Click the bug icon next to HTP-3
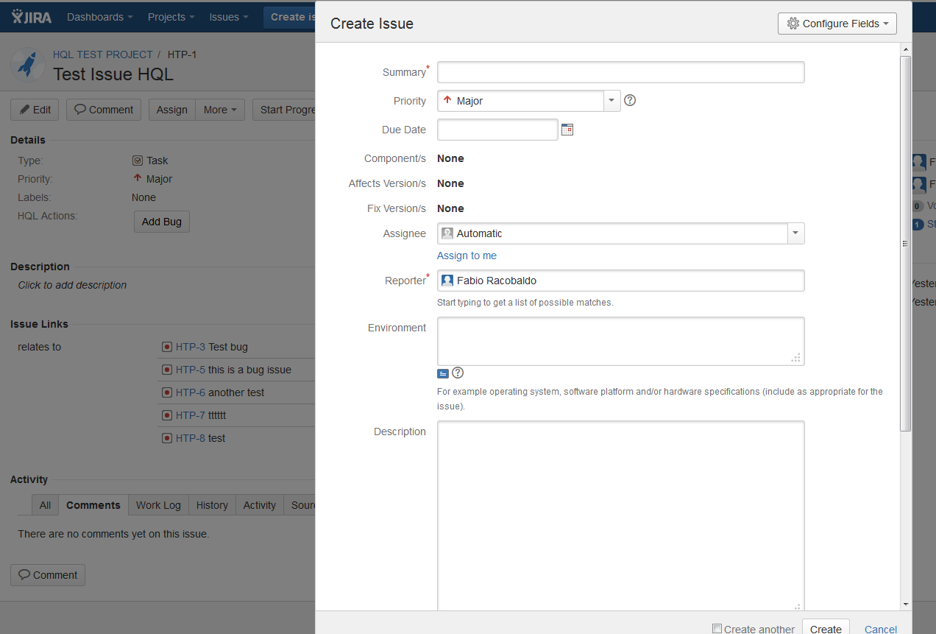This screenshot has height=634, width=936. [x=167, y=347]
